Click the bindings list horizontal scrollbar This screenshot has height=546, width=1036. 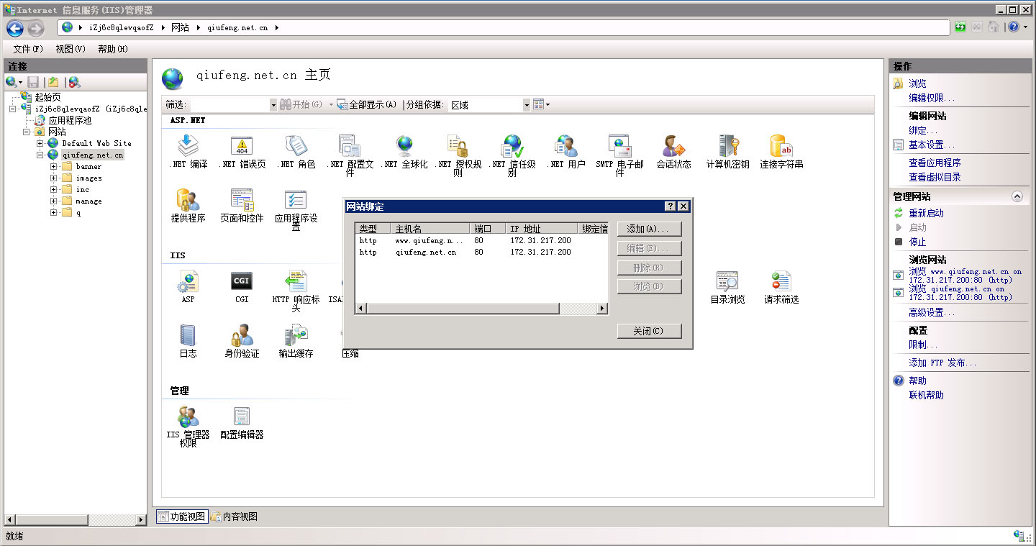click(x=482, y=309)
